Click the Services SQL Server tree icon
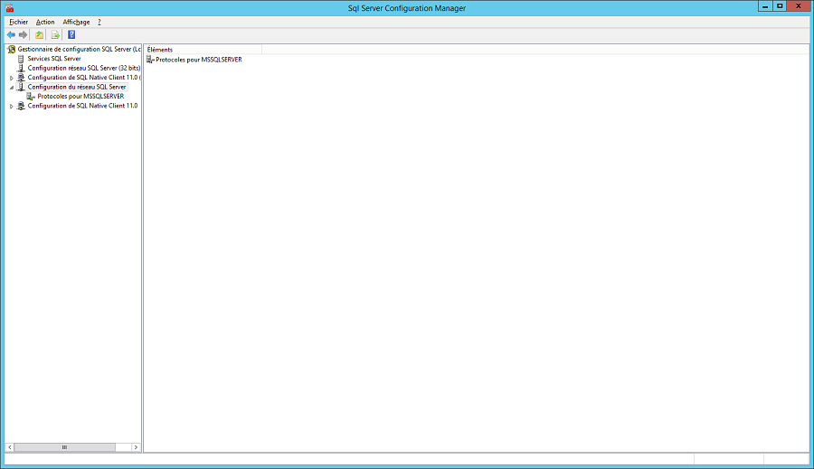Image resolution: width=814 pixels, height=469 pixels. [x=21, y=59]
